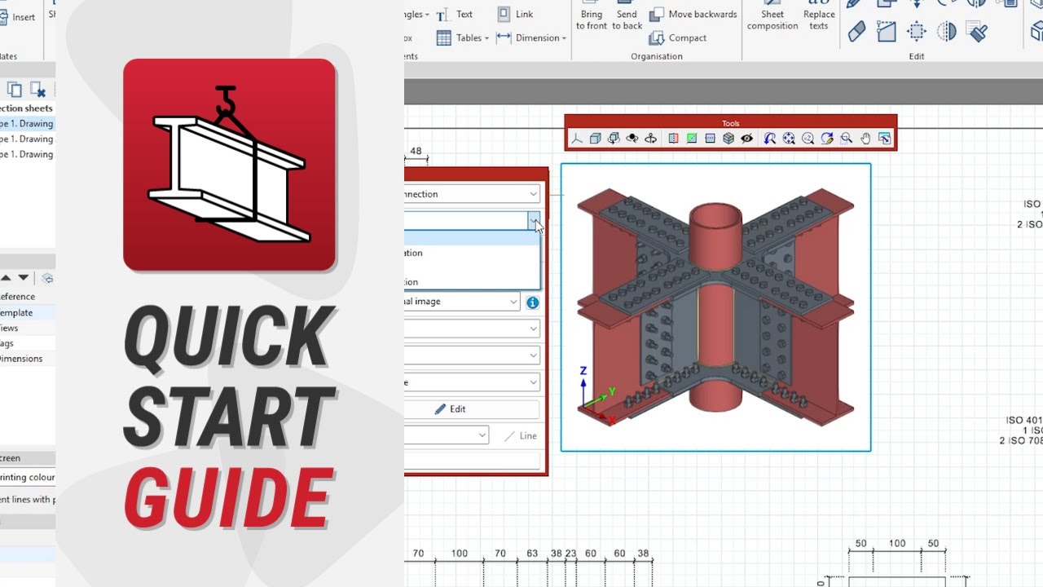Select the 3D connection model view

click(x=715, y=307)
